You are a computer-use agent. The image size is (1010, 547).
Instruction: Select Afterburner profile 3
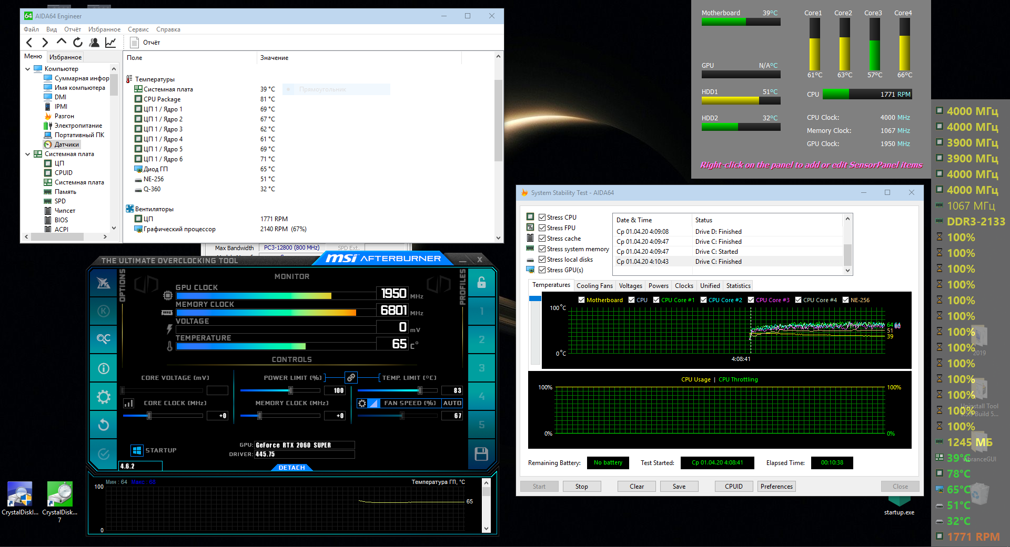pyautogui.click(x=481, y=368)
